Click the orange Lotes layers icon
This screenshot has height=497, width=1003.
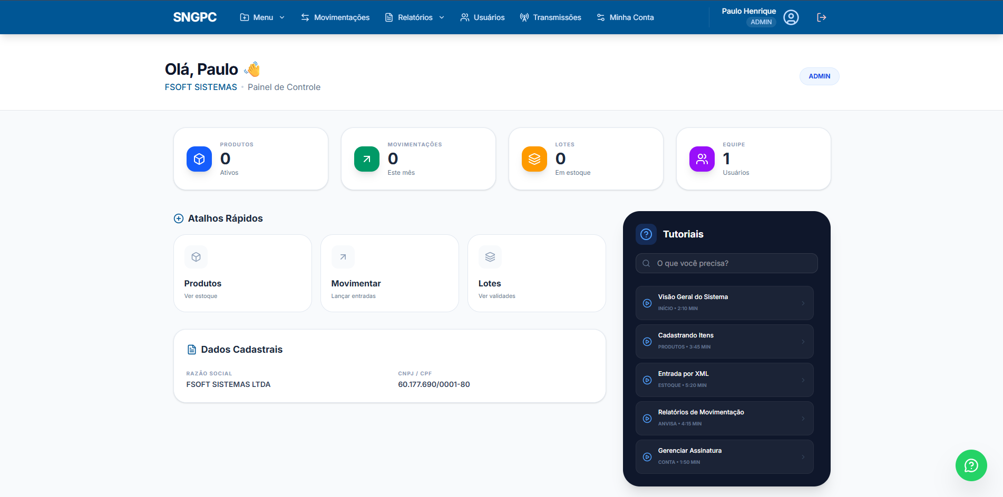point(534,159)
